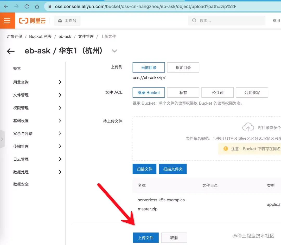This screenshot has height=245, width=281.
Task: Open the orange hamburger menu
Action: [7, 21]
